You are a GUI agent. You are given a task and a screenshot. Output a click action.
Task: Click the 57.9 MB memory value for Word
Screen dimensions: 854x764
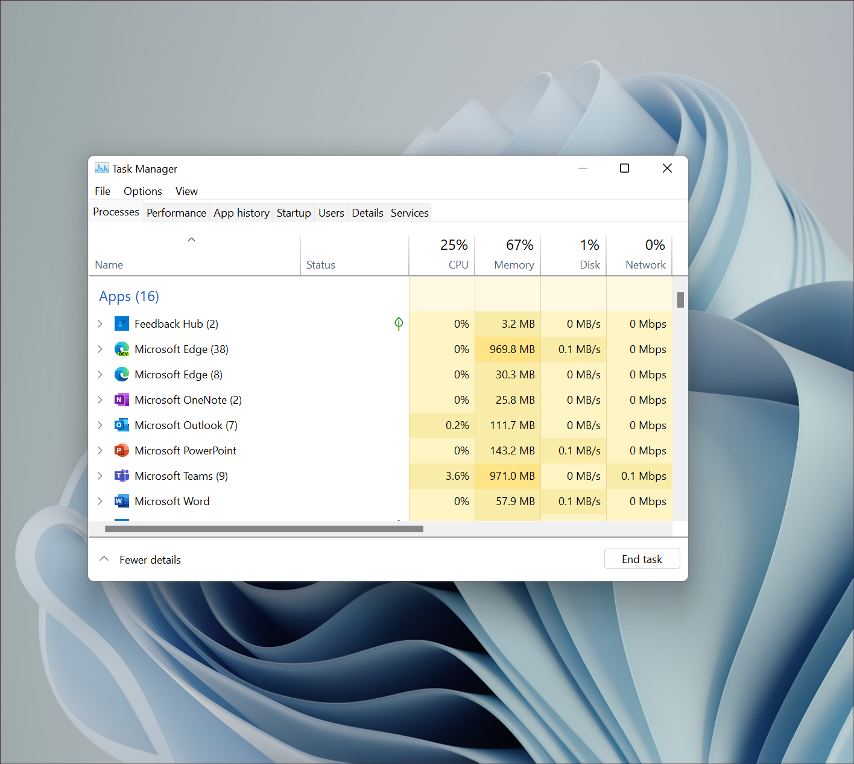(515, 501)
